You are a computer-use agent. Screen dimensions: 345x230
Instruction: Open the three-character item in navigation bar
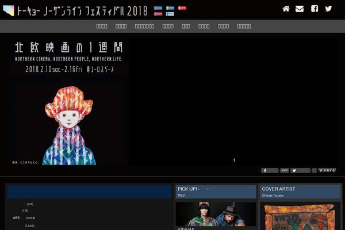(x=186, y=26)
